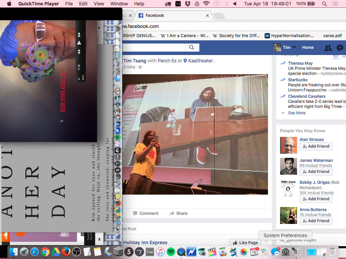Image resolution: width=346 pixels, height=259 pixels.
Task: Open Calendar showing 18 in Dock
Action: pos(254,252)
